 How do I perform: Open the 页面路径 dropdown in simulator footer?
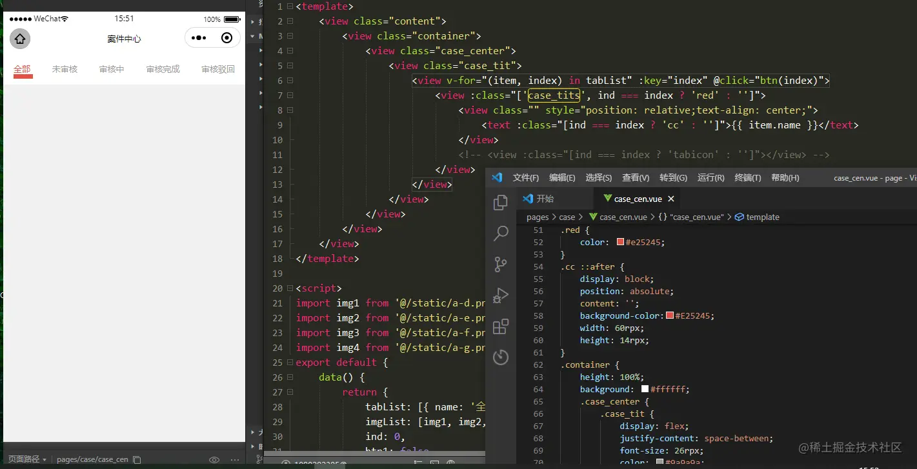click(27, 460)
